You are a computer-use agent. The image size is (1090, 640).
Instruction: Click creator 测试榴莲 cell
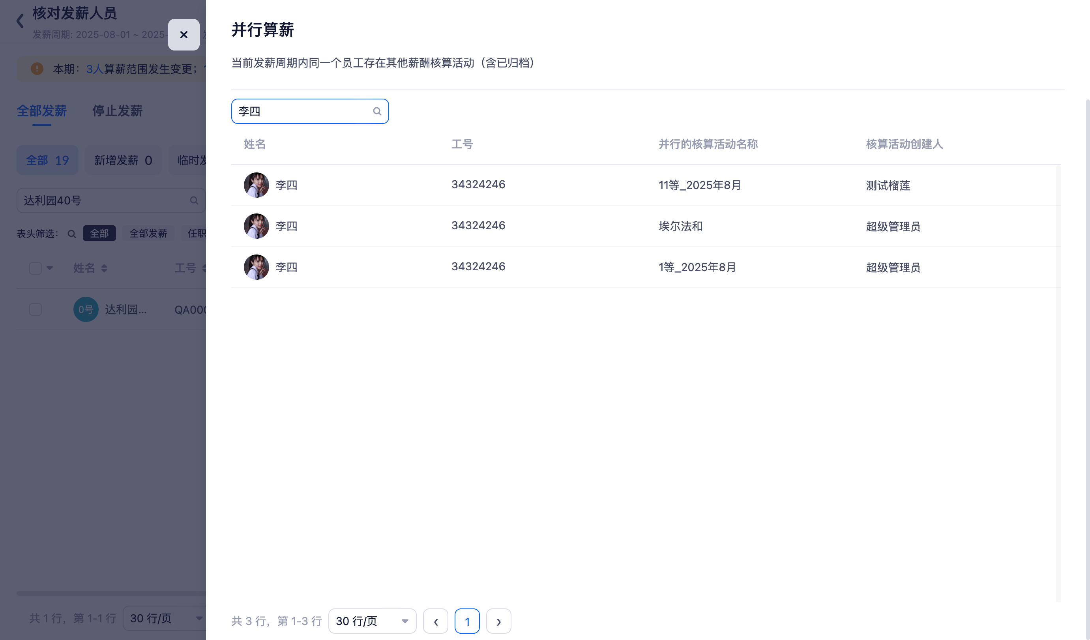tap(888, 185)
